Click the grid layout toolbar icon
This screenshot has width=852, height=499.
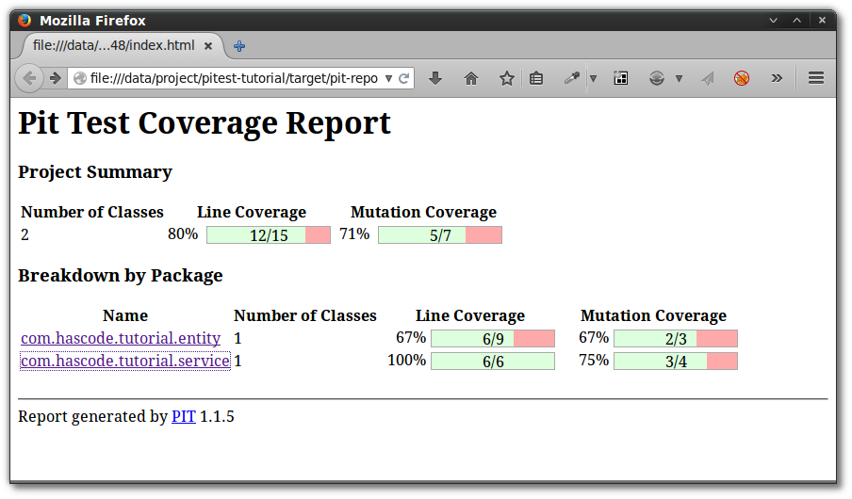click(x=620, y=78)
